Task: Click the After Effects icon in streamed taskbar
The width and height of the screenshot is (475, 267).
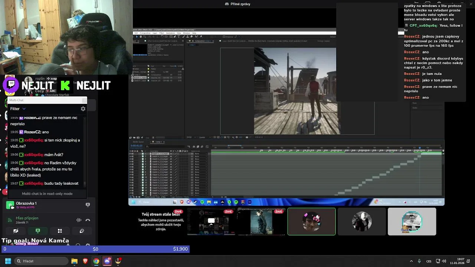Action: 249,202
